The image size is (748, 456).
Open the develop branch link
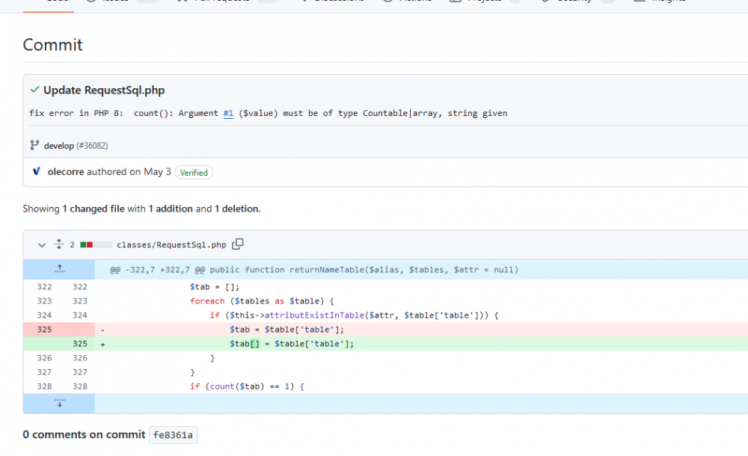58,146
